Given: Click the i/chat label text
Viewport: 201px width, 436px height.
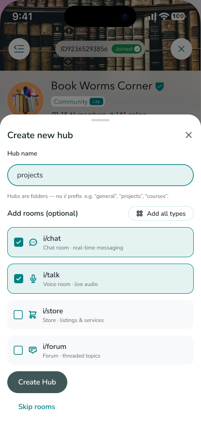Looking at the screenshot, I should tap(52, 239).
